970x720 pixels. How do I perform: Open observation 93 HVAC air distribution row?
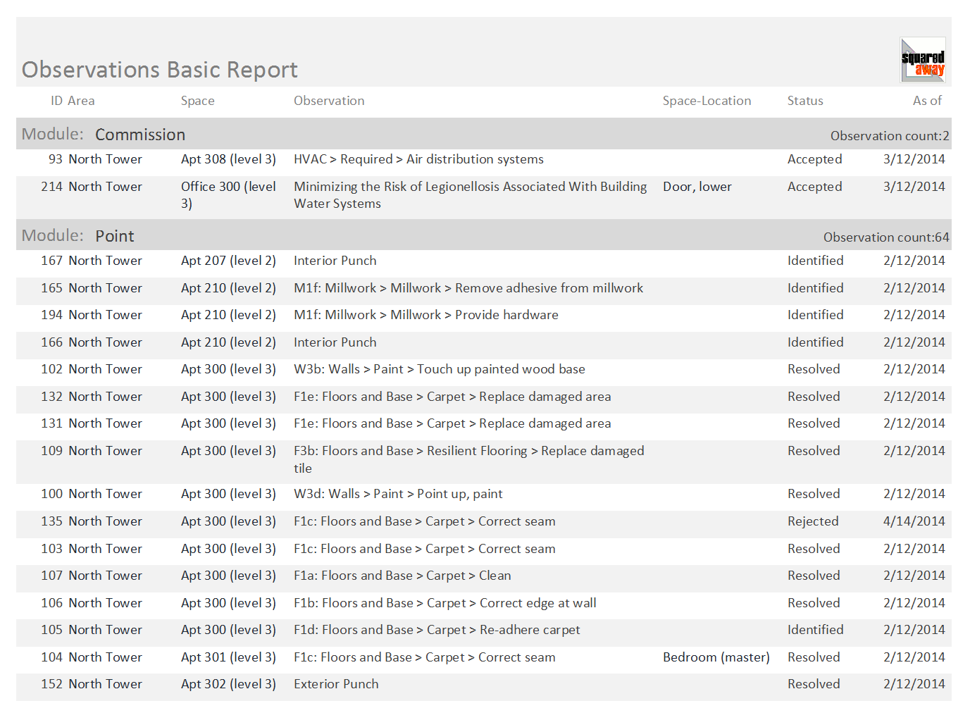(x=484, y=159)
